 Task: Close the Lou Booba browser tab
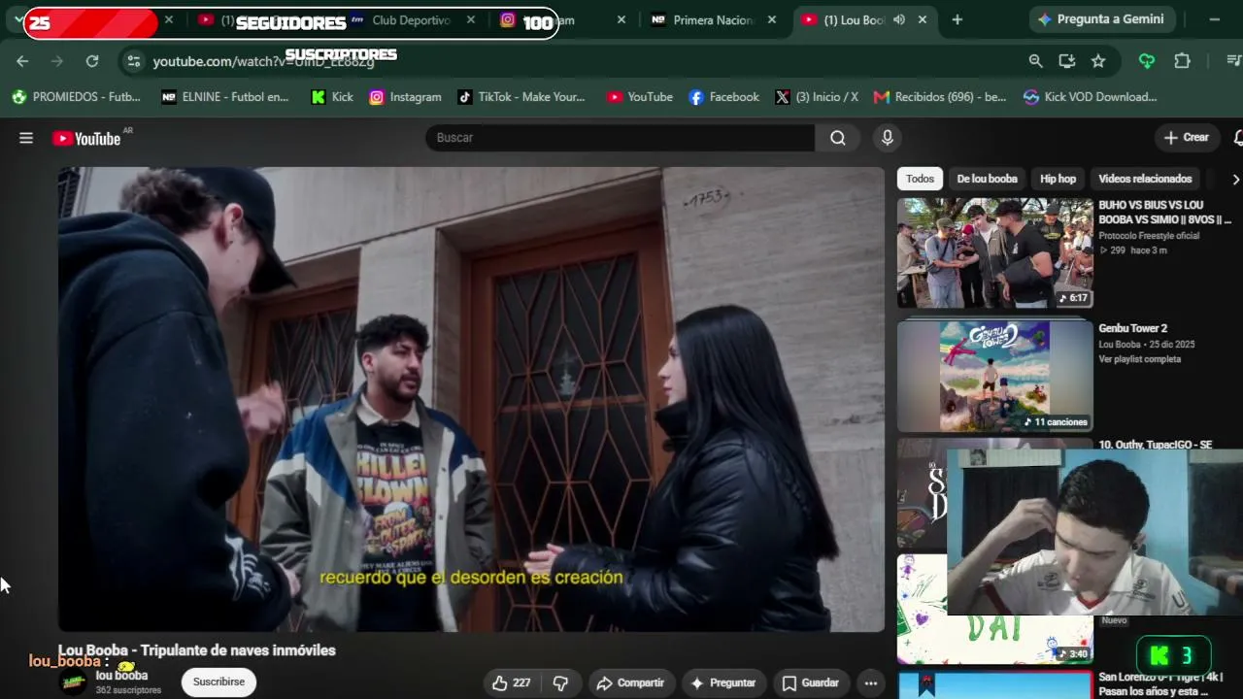pos(923,19)
